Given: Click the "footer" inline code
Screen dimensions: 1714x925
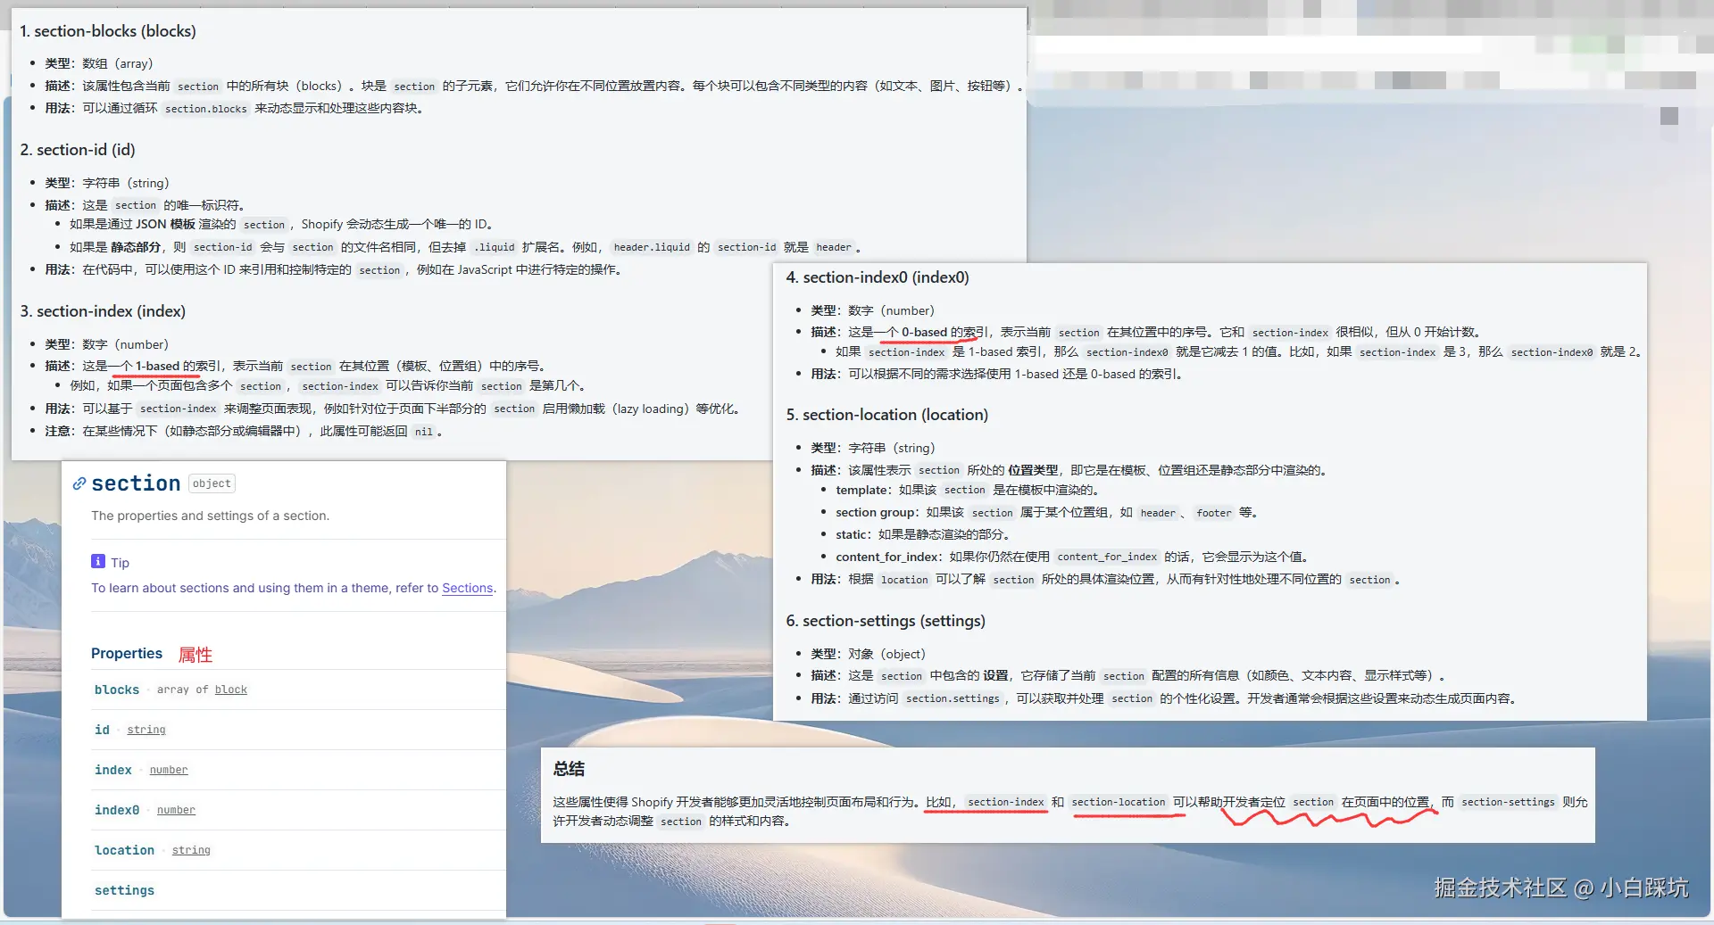Looking at the screenshot, I should pos(1214,513).
